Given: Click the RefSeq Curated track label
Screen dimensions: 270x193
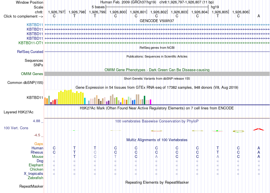Looking at the screenshot, I should tap(30, 52).
